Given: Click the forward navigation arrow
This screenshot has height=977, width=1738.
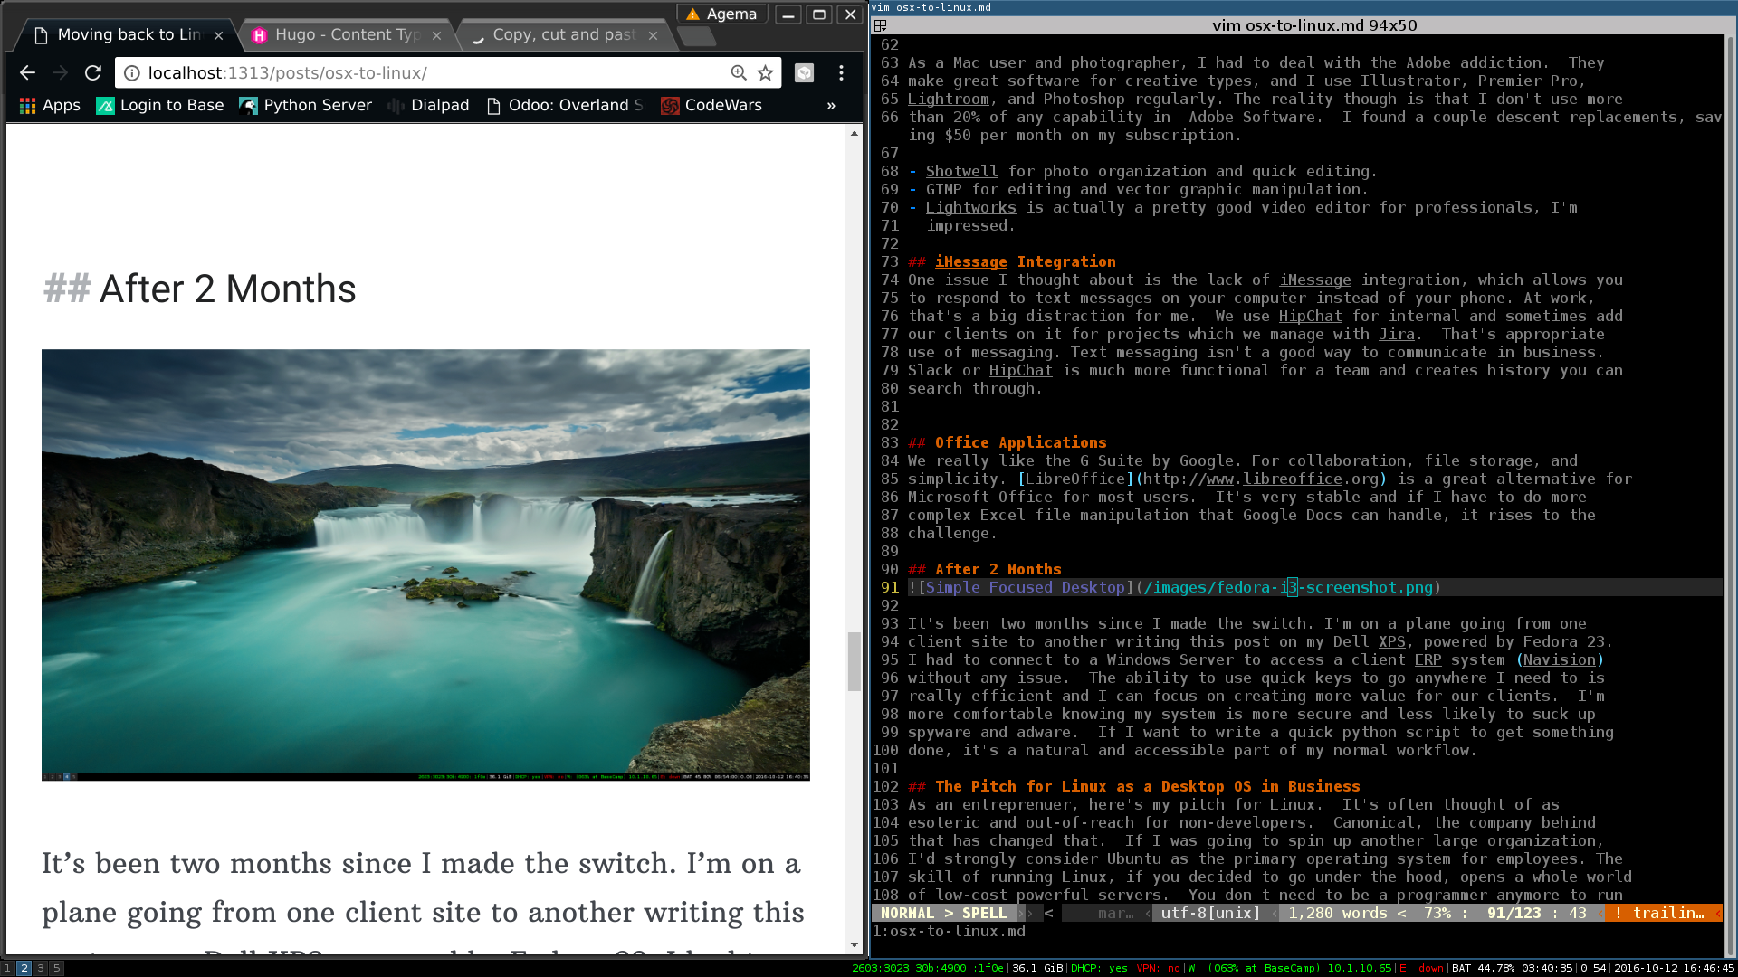Looking at the screenshot, I should point(60,73).
